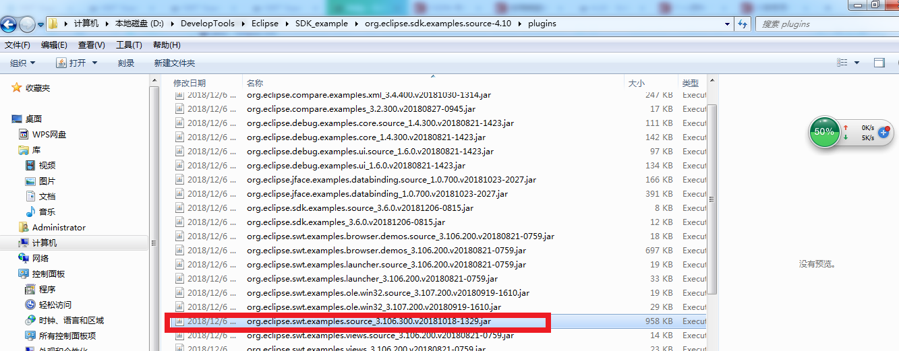Open the 文档 library icon
The height and width of the screenshot is (351, 899).
point(30,196)
